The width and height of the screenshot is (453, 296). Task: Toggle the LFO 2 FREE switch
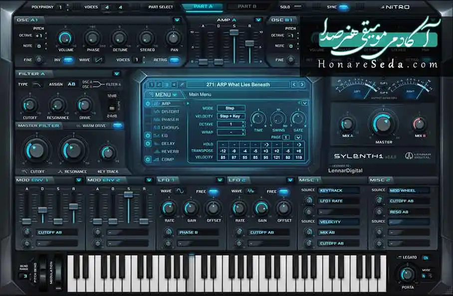click(284, 191)
